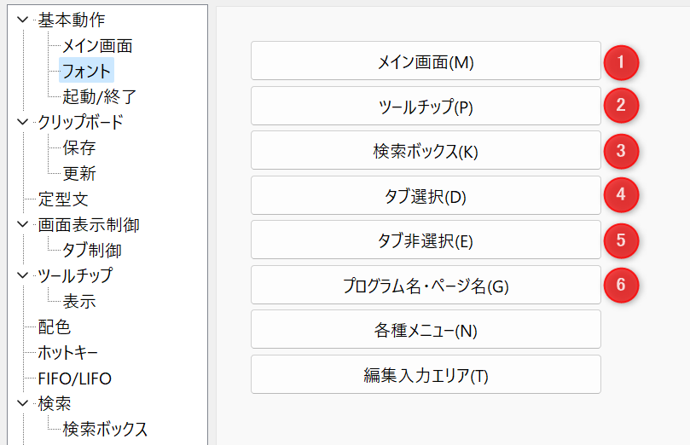690x445 pixels.
Task: Click the タブ選択(D) button
Action: 426,195
